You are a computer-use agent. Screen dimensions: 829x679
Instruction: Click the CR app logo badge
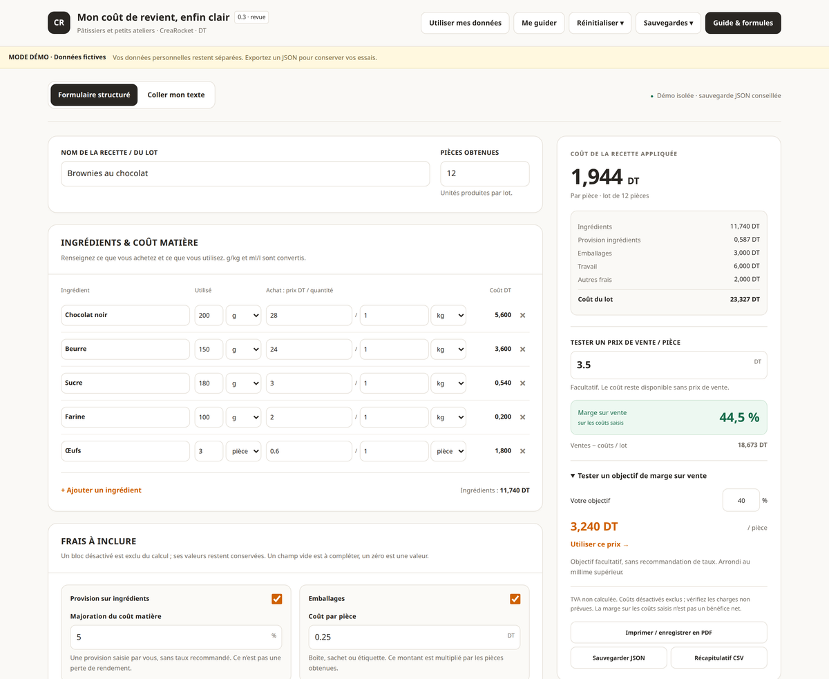[59, 23]
